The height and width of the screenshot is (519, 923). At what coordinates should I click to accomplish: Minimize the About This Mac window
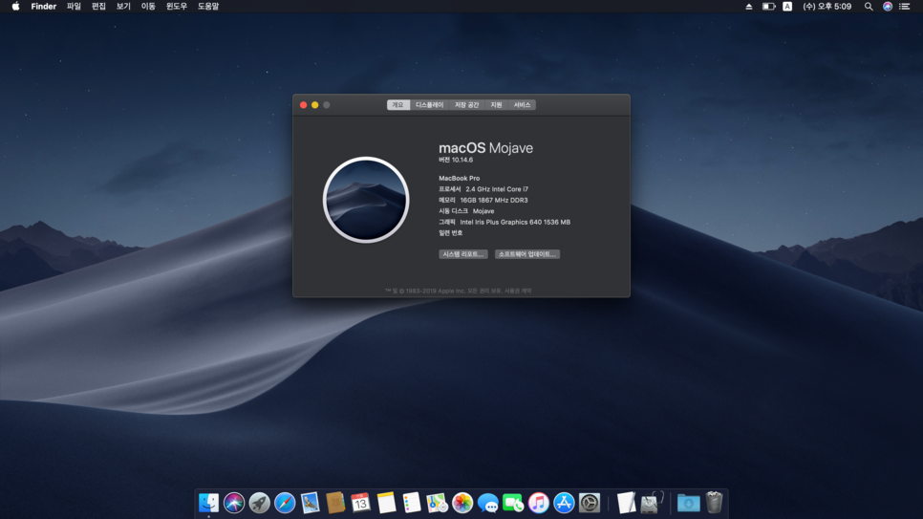coord(315,105)
